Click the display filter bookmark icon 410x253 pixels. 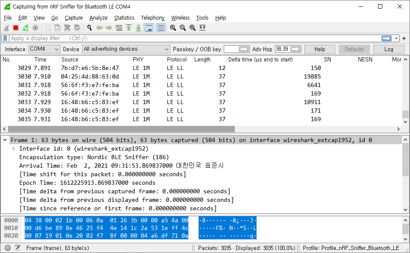click(x=5, y=38)
